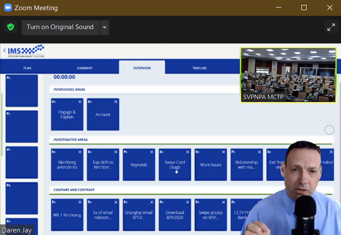Click the IMS logo
The height and width of the screenshot is (235, 341).
pos(26,51)
